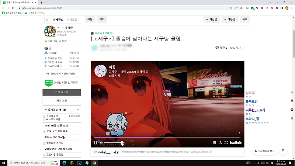This screenshot has height=166, width=295.
Task: Enter fullscreen on Twitch player
Action: (x=226, y=142)
